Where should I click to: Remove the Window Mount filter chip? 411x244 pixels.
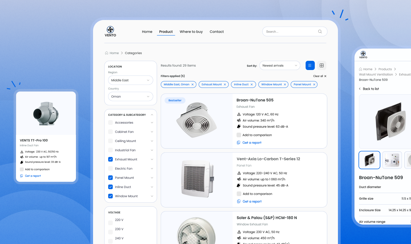(285, 85)
